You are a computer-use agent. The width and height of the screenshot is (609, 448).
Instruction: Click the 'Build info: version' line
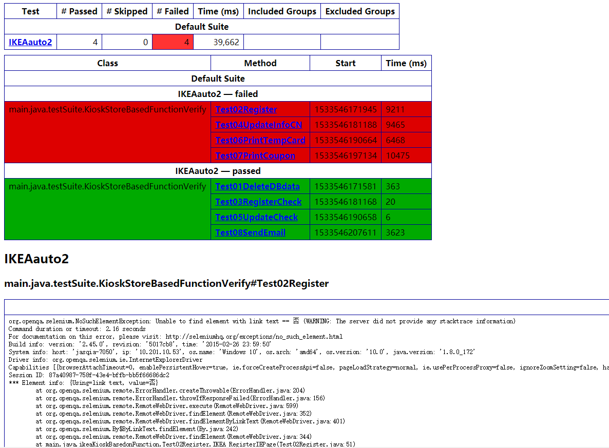click(140, 344)
